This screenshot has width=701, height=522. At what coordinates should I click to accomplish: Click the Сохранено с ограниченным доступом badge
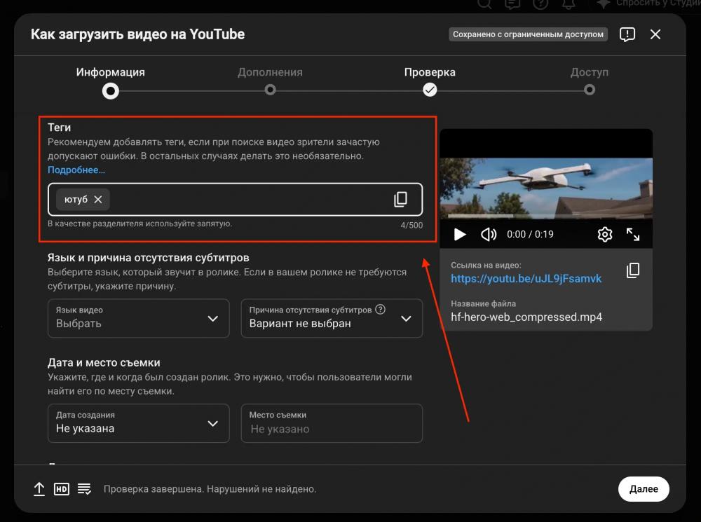528,34
